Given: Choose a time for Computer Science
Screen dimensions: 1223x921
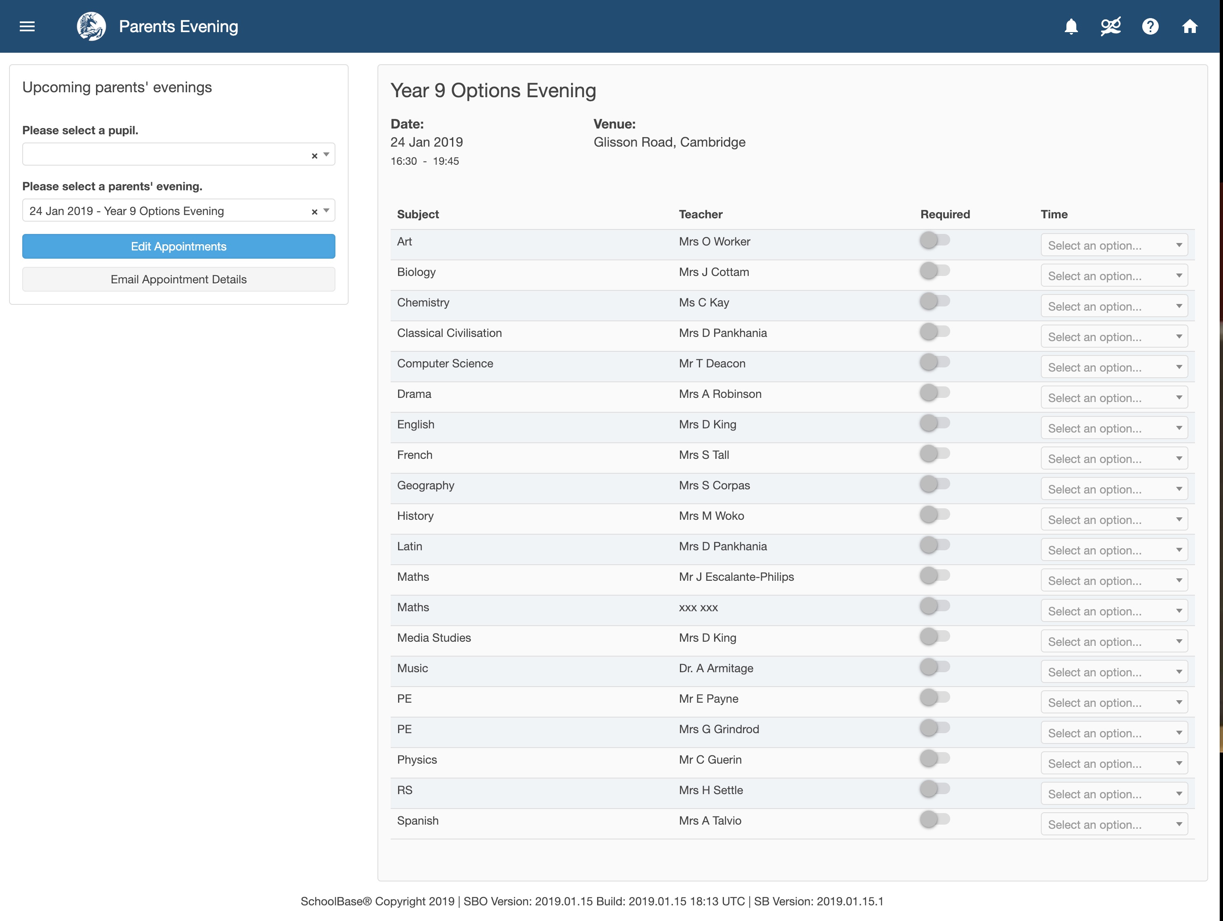Looking at the screenshot, I should (1114, 367).
